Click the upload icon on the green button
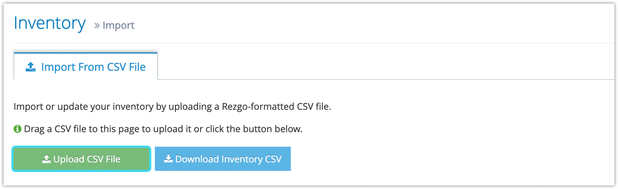The image size is (618, 189). pyautogui.click(x=46, y=159)
